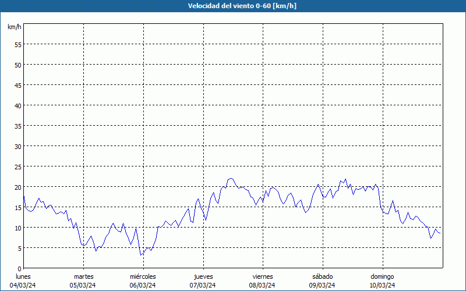The width and height of the screenshot is (466, 291).
Task: Click the 'miércoles' day label
Action: coord(143,276)
